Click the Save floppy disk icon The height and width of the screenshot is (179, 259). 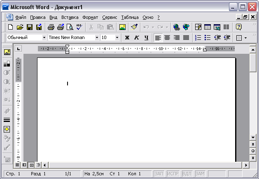coord(30,27)
